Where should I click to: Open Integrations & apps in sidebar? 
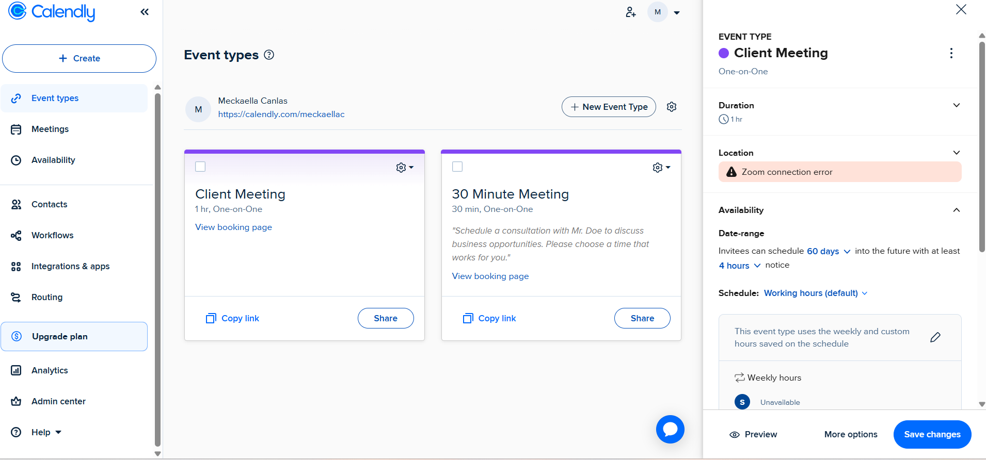70,266
